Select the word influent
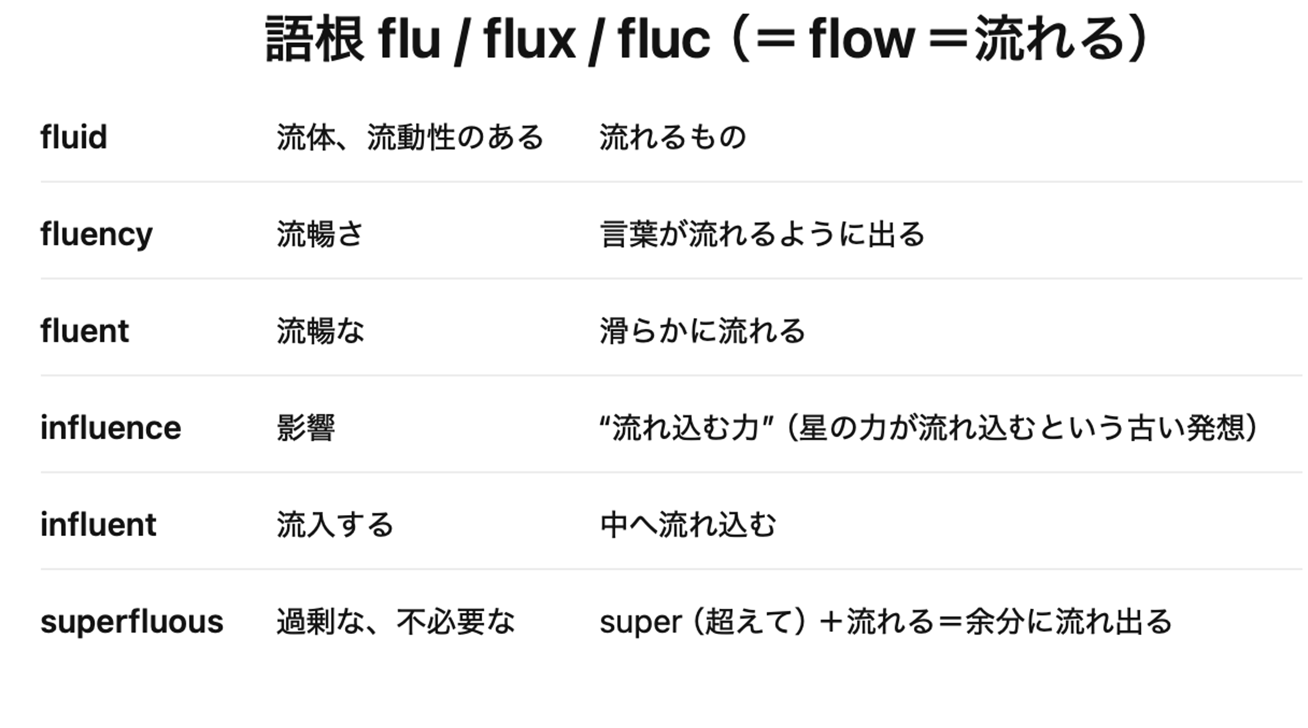1308x728 pixels. pyautogui.click(x=98, y=525)
